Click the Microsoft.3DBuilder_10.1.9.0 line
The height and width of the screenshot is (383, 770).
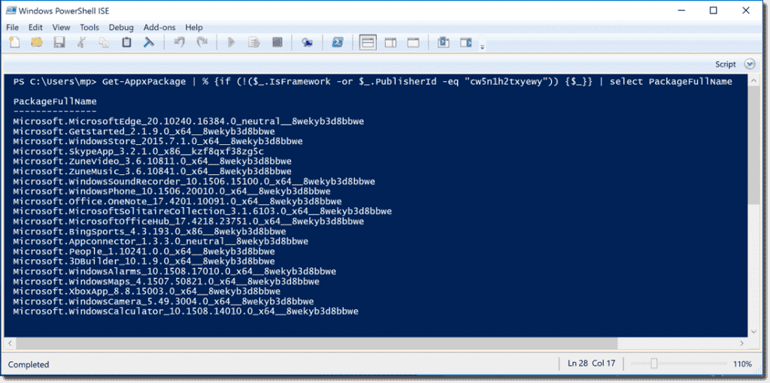coord(144,261)
